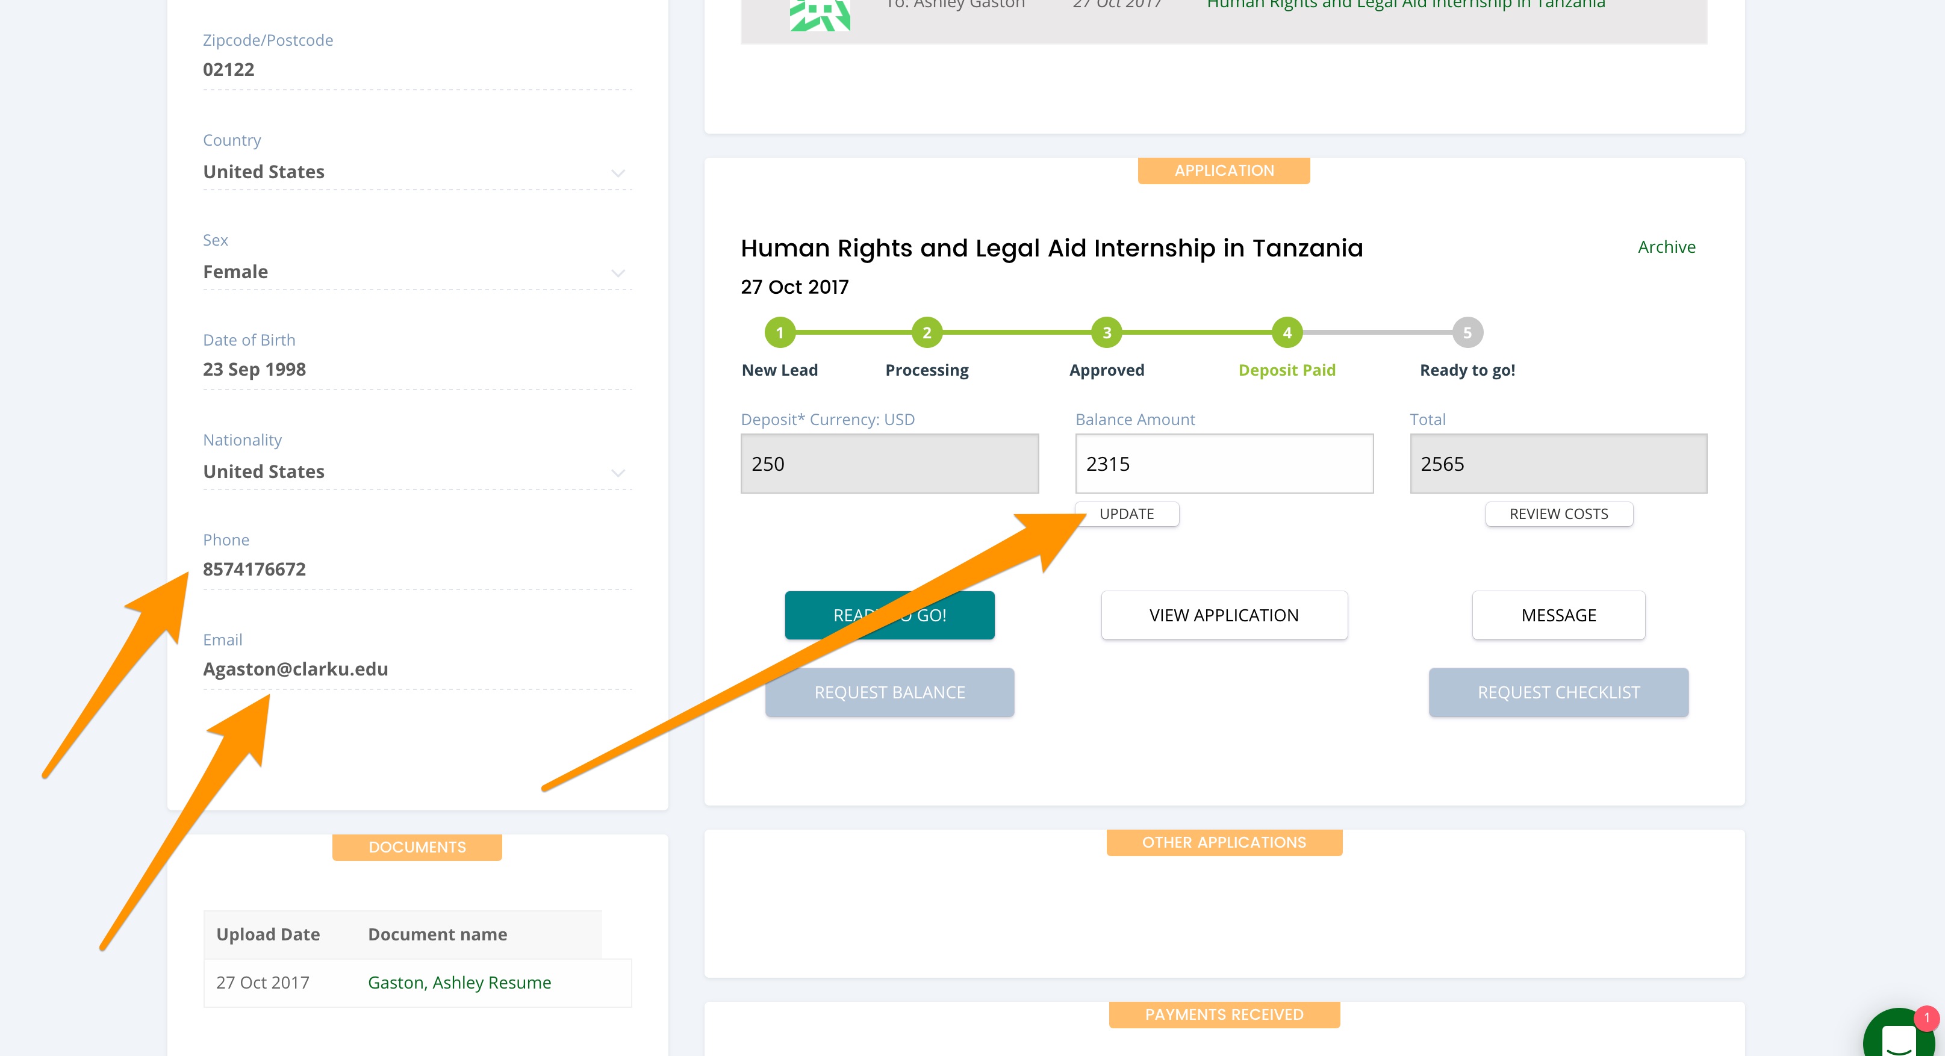Open the Sex dropdown
Image resolution: width=1945 pixels, height=1056 pixels.
pyautogui.click(x=618, y=273)
